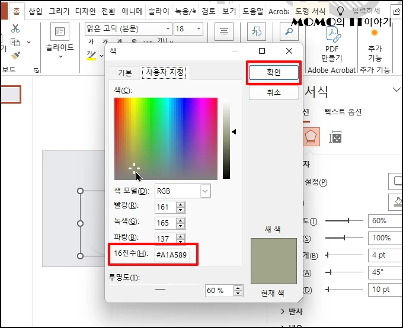Open the font name dropdown
The image size is (403, 328).
click(168, 28)
